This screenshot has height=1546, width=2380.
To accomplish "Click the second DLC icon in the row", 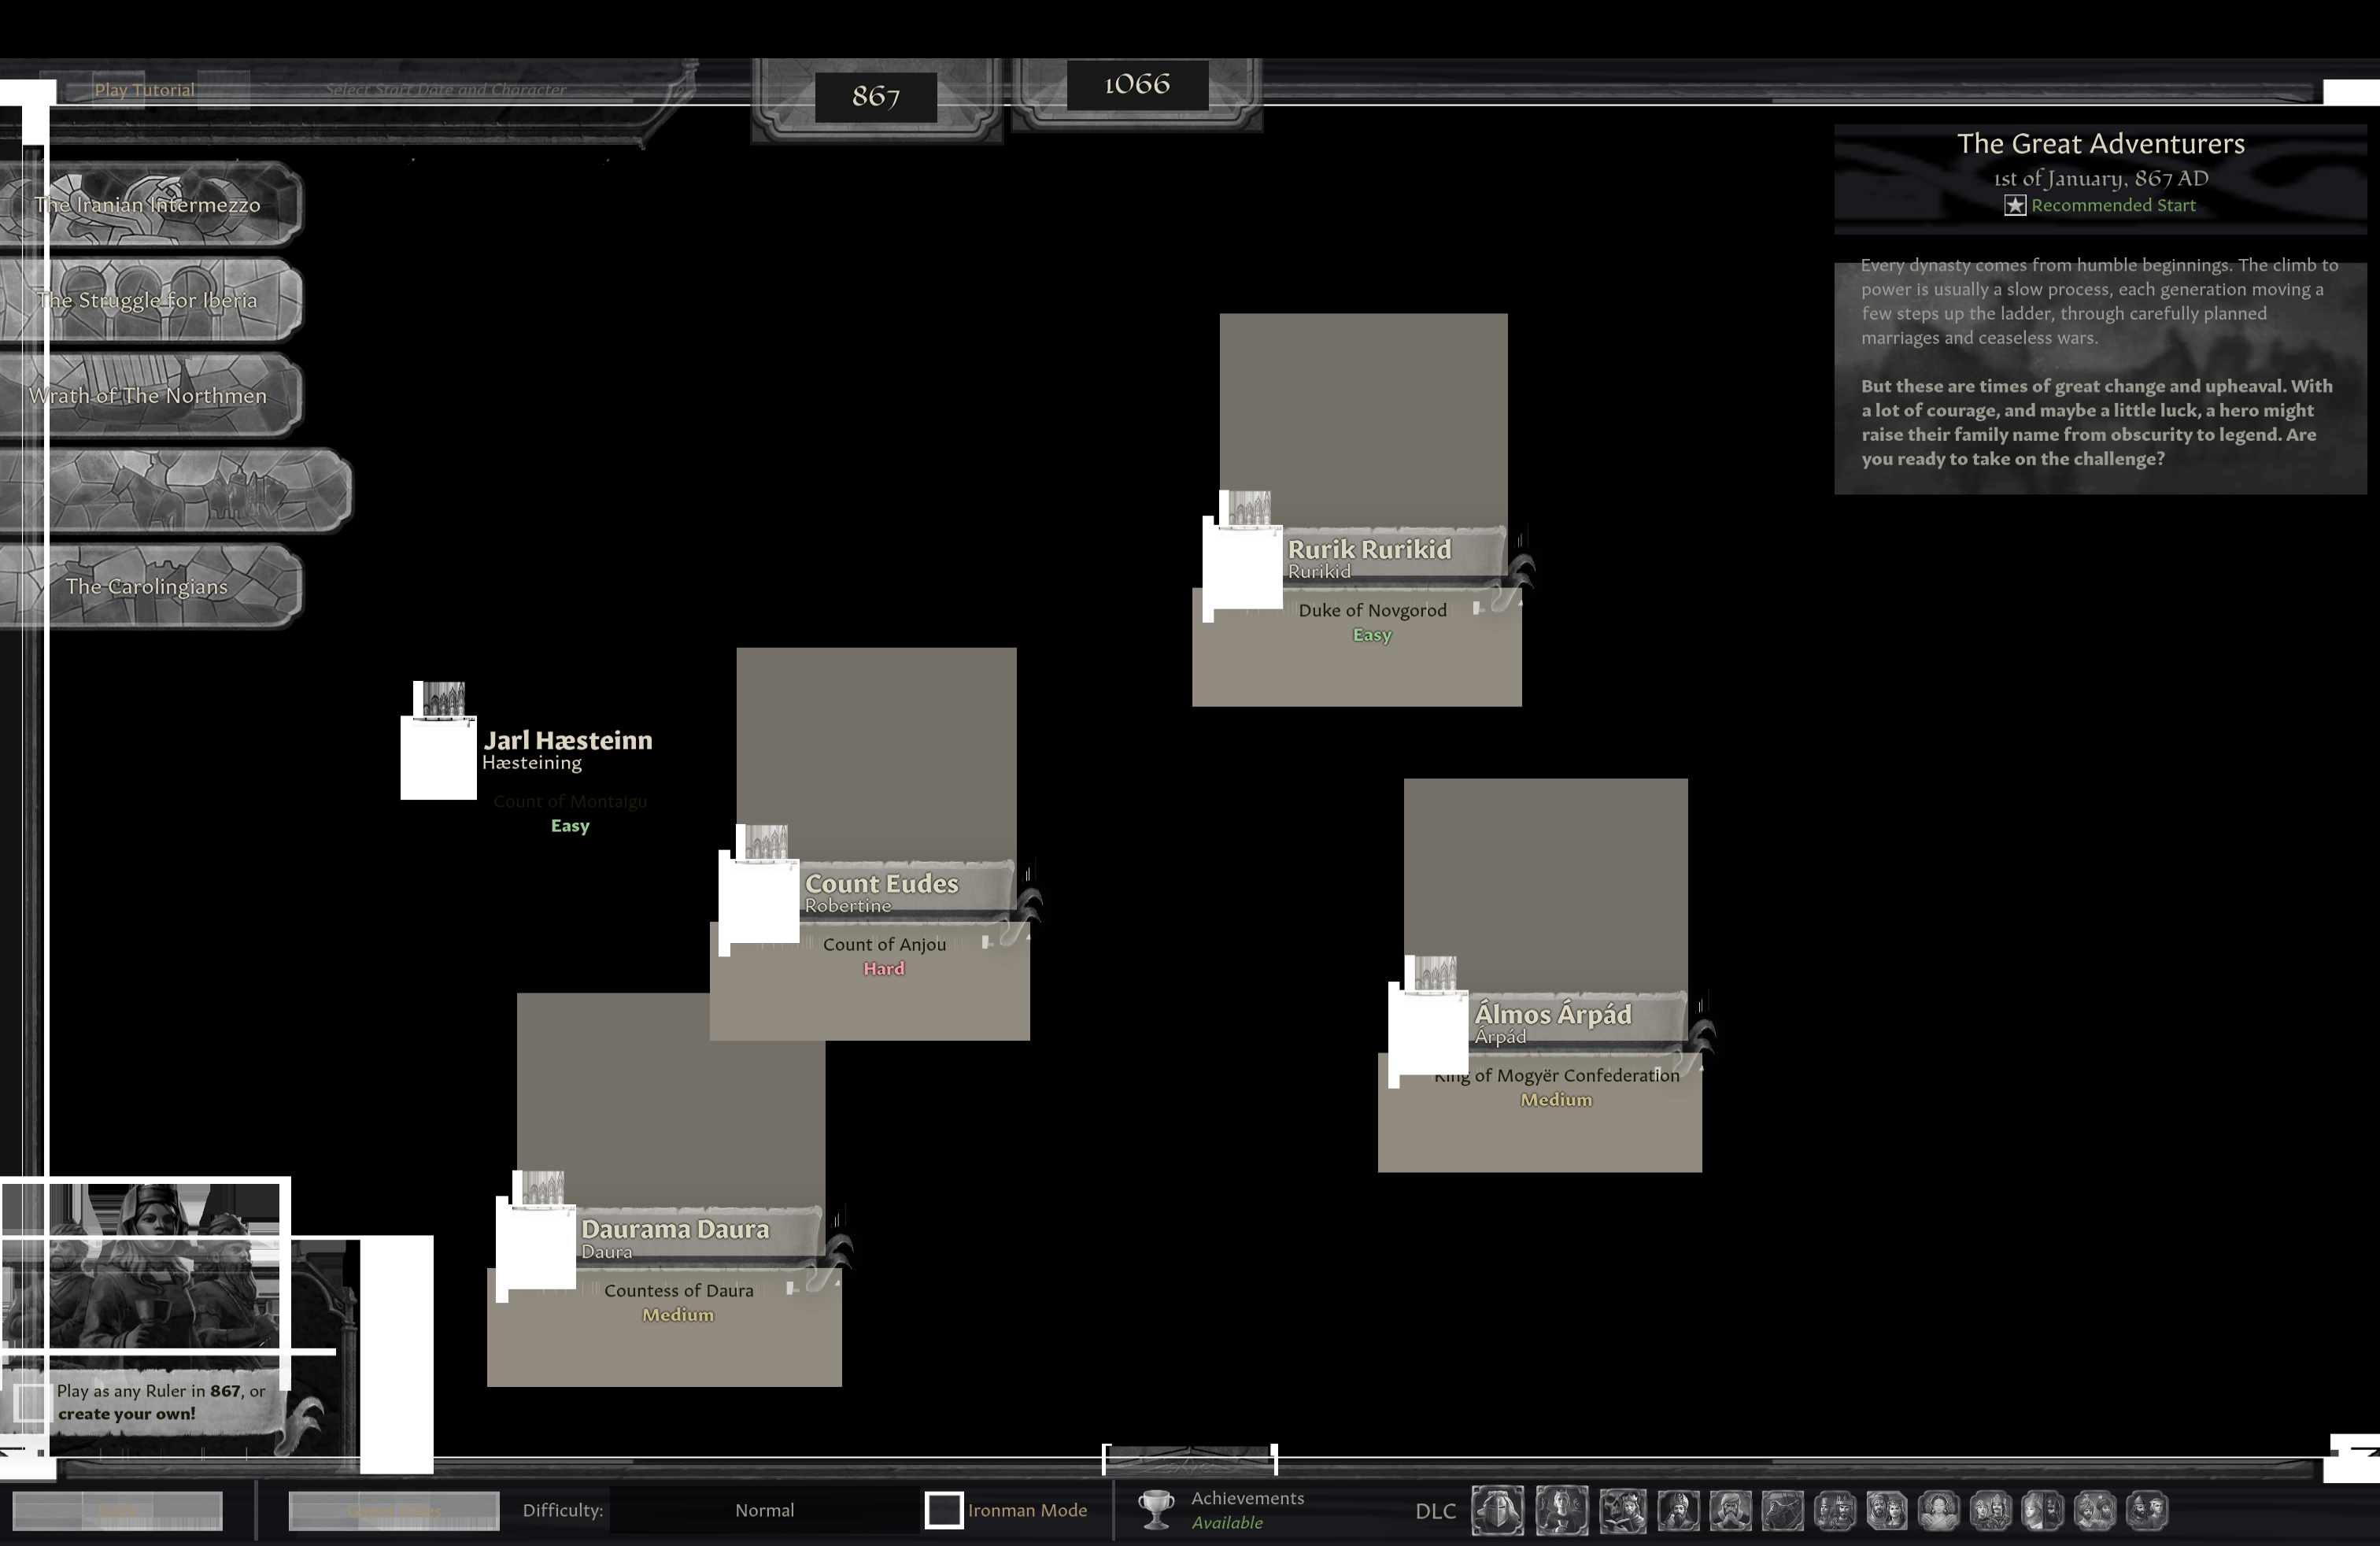I will (1561, 1510).
